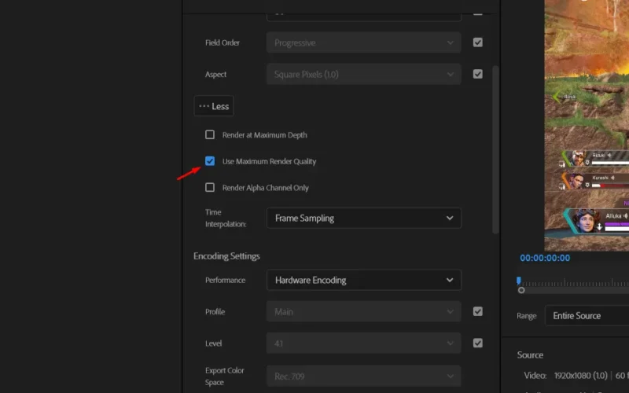Toggle the Profile match-source checkbox

[477, 311]
